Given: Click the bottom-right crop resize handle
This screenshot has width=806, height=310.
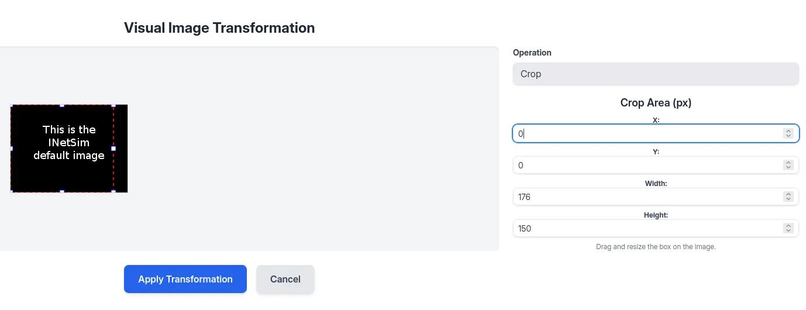Looking at the screenshot, I should [x=113, y=192].
